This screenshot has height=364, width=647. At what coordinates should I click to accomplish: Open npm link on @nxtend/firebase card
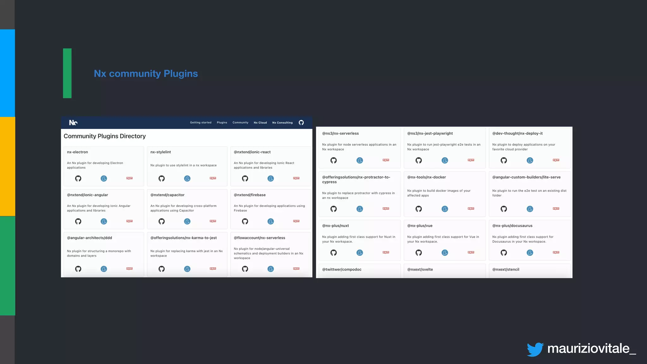pyautogui.click(x=296, y=221)
